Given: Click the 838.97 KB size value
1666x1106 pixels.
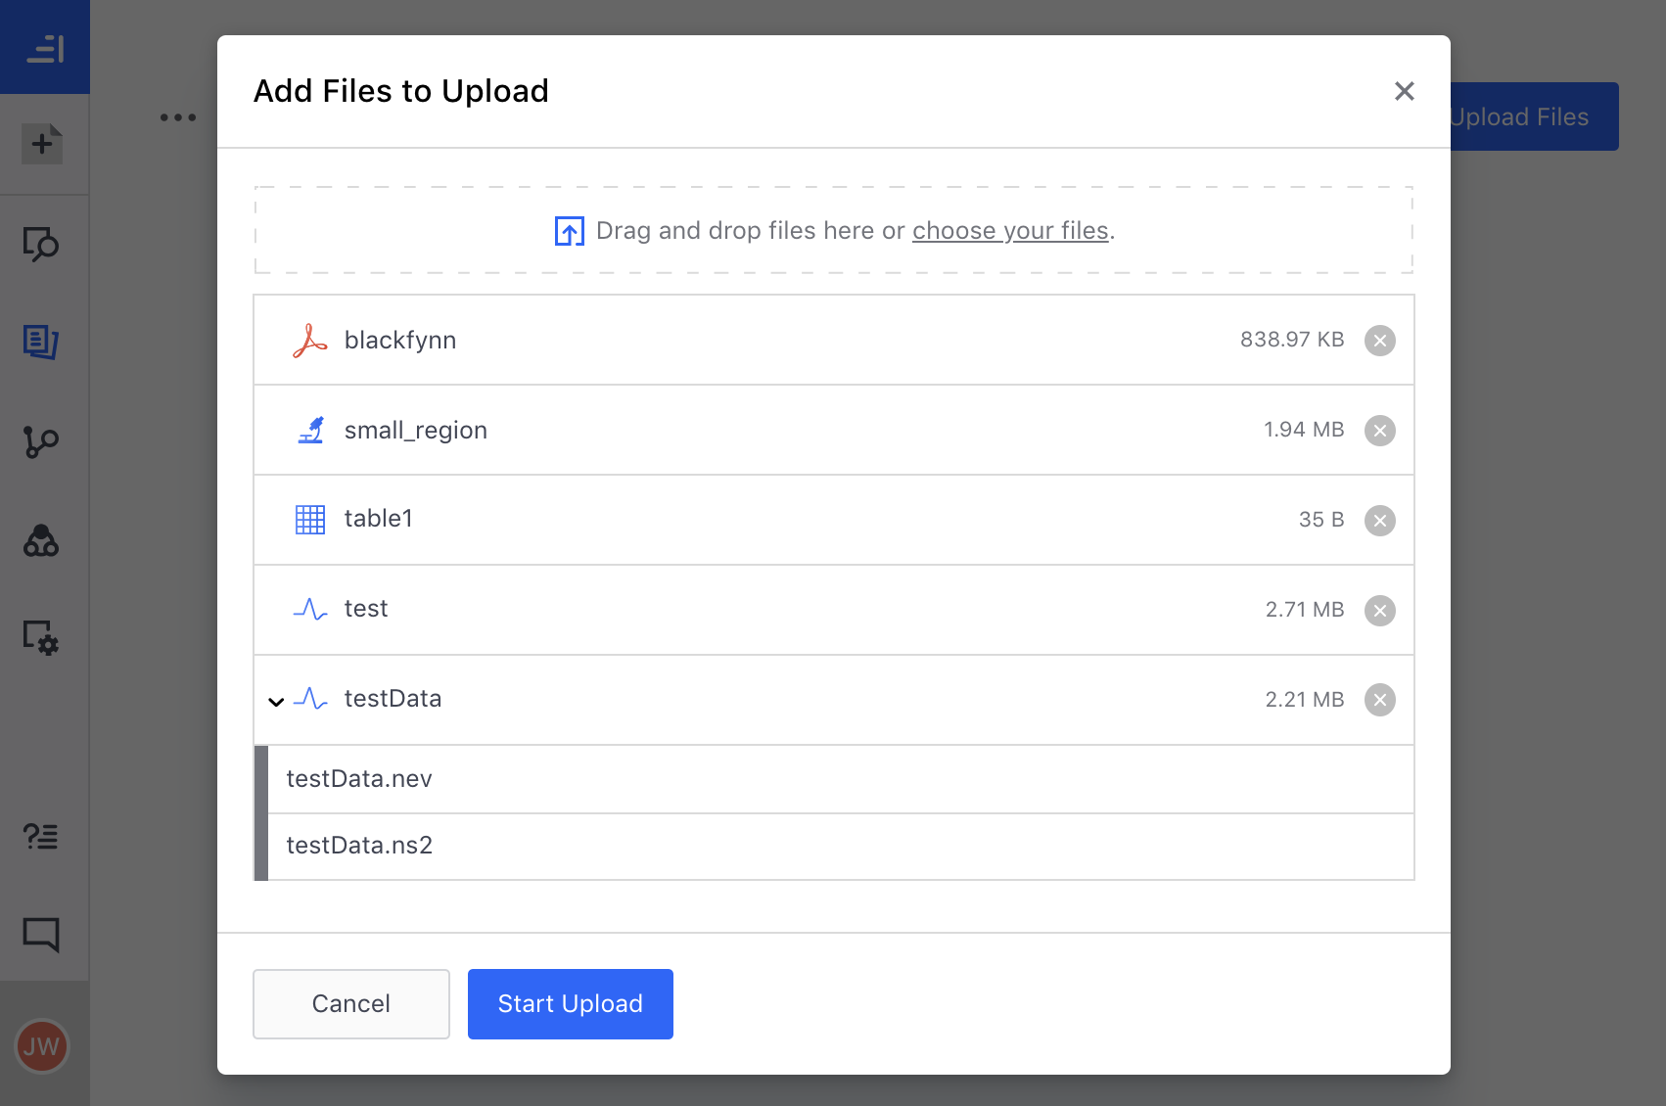Looking at the screenshot, I should coord(1292,340).
